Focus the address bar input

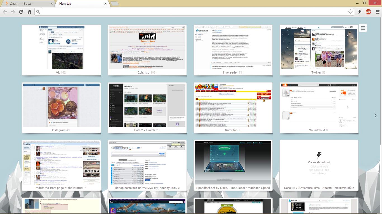tap(194, 12)
